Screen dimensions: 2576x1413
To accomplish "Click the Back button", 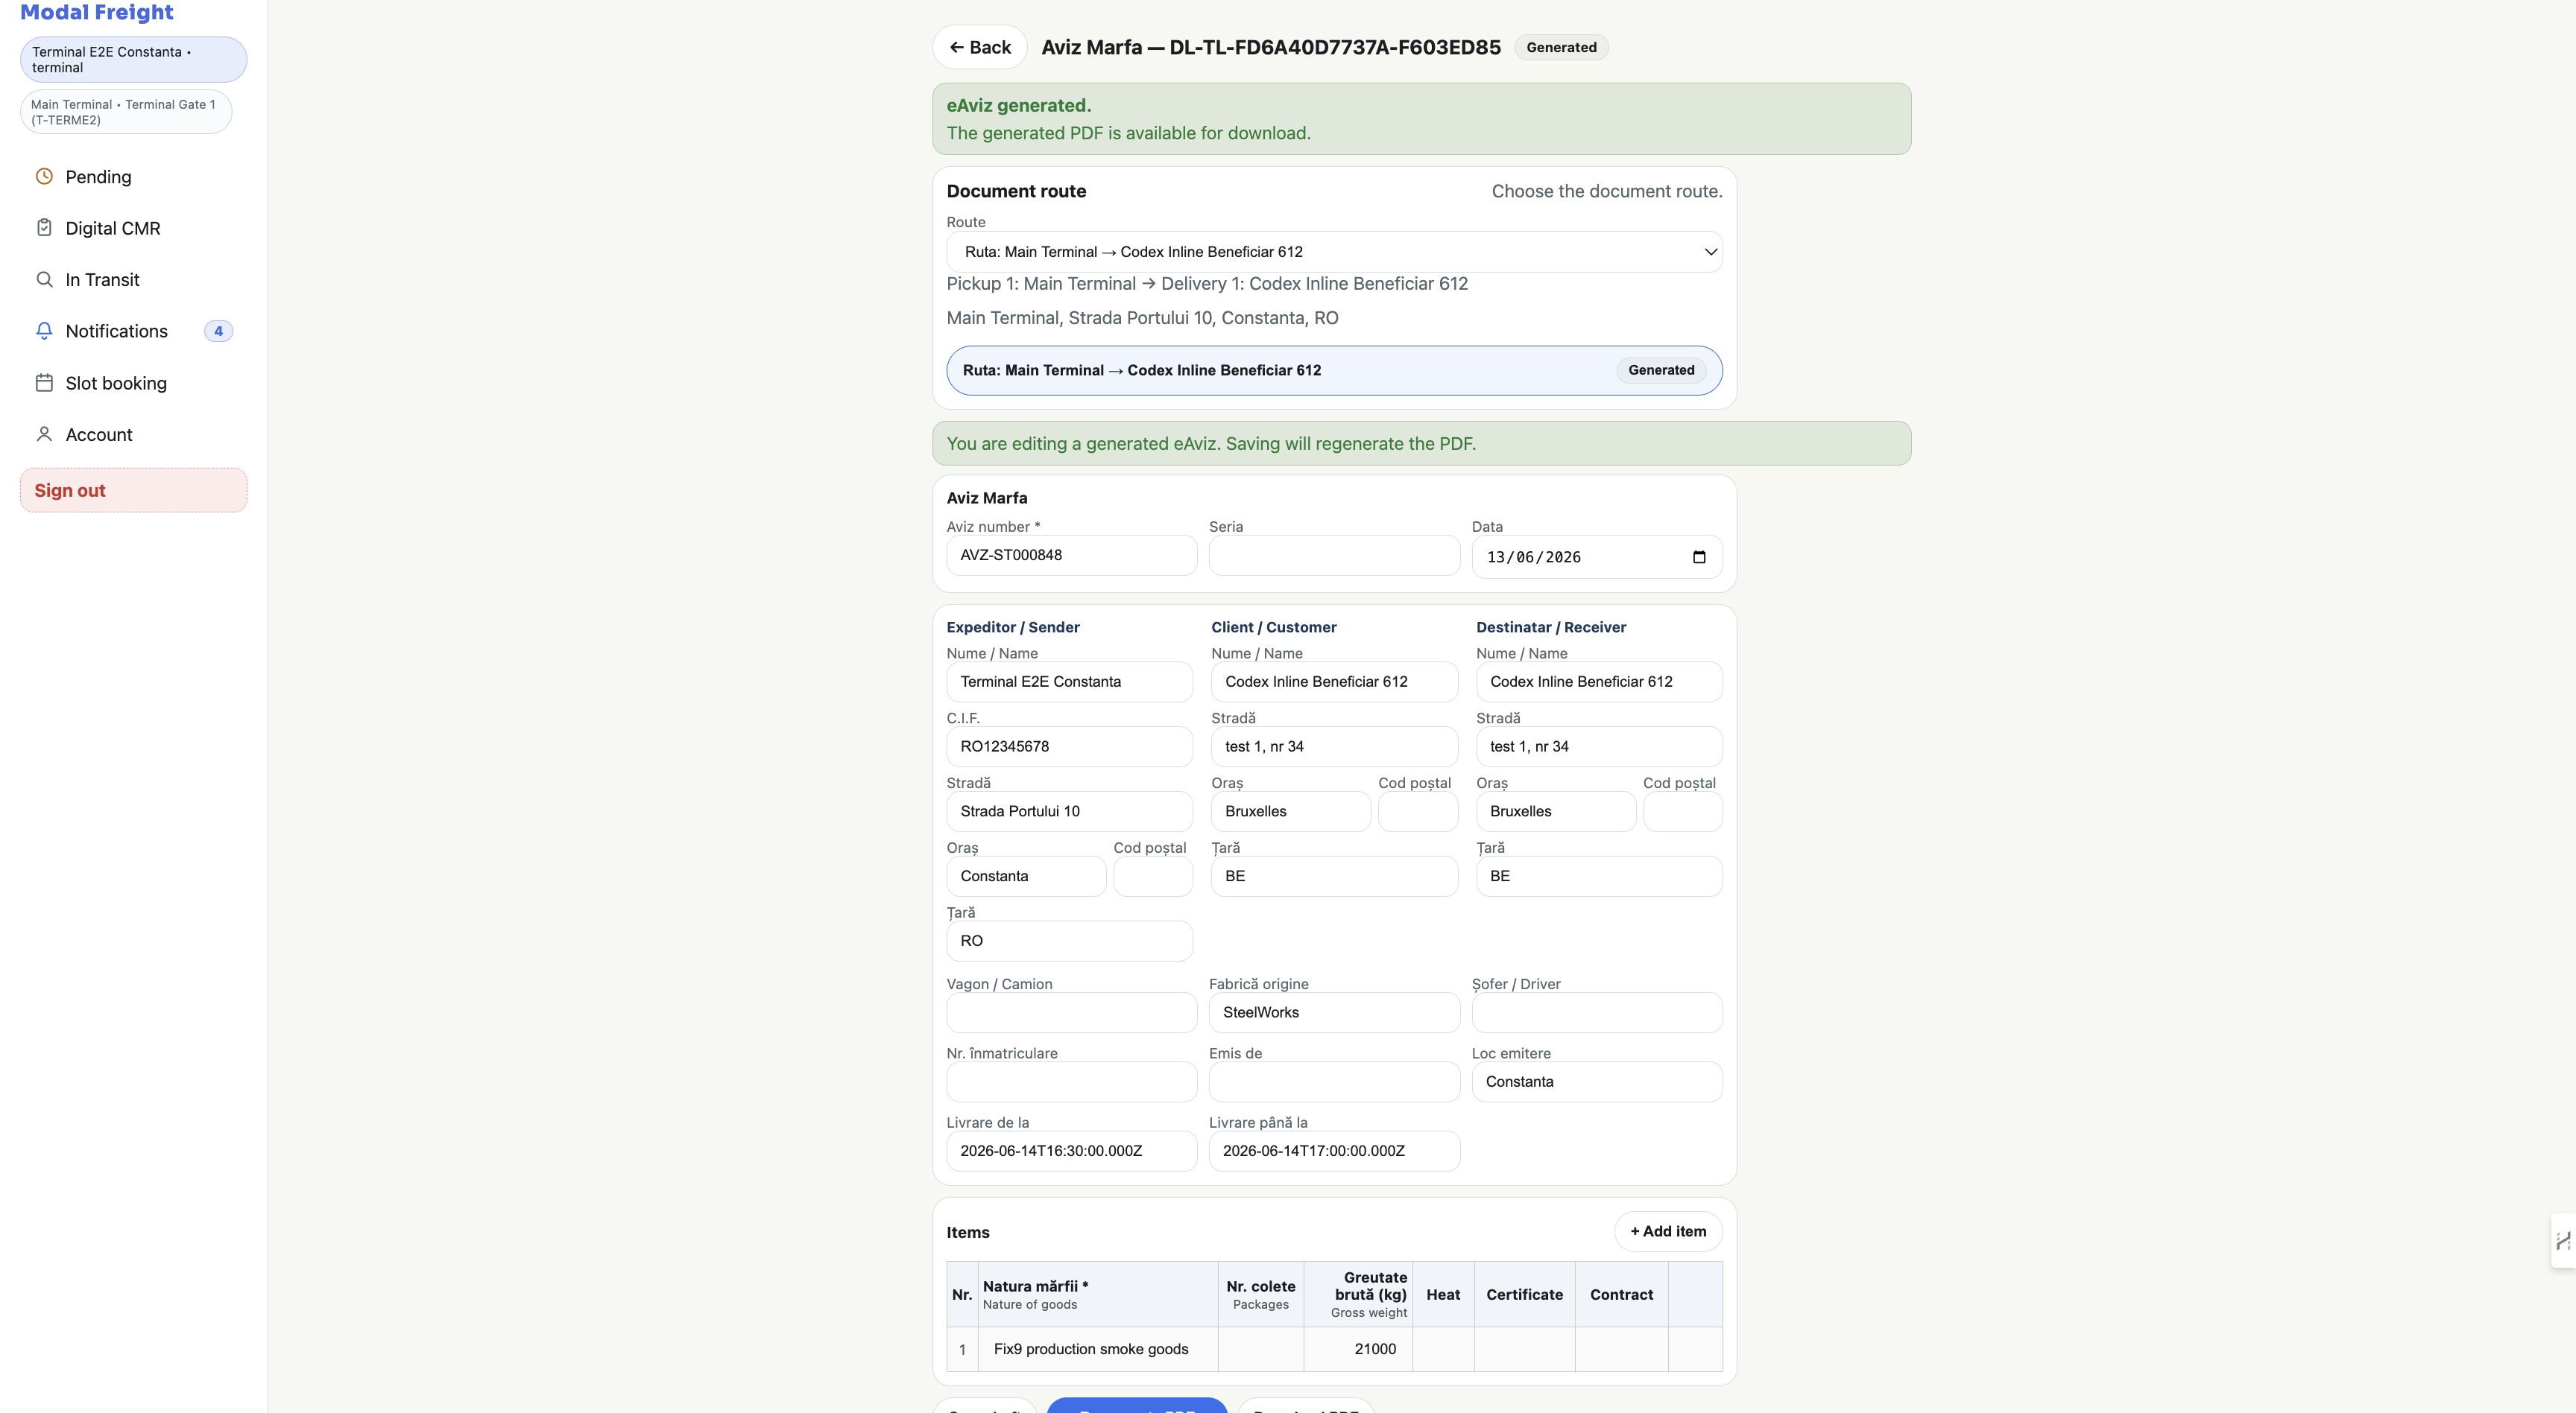I will 979,47.
